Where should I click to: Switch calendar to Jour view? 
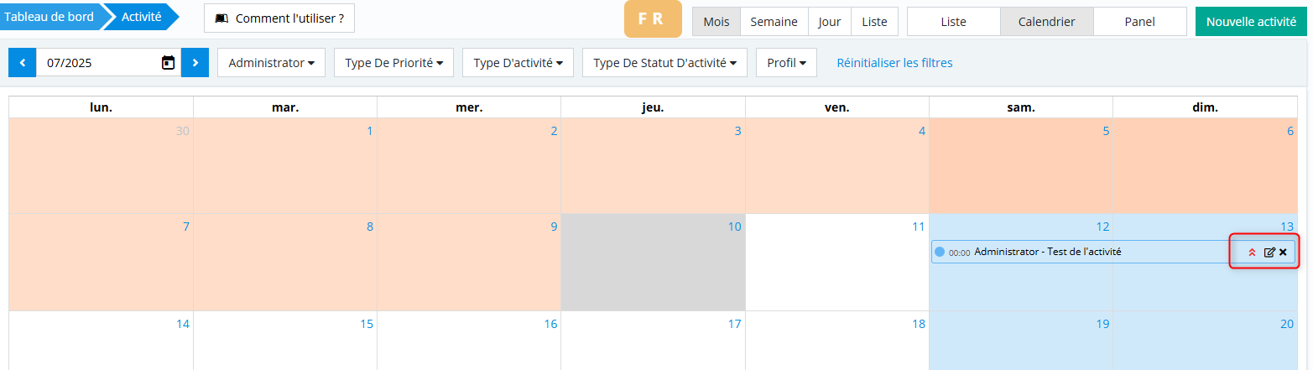829,22
